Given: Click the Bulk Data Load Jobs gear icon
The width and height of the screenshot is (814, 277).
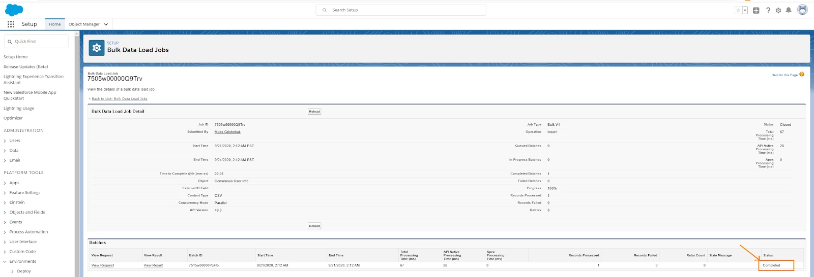Looking at the screenshot, I should point(97,48).
